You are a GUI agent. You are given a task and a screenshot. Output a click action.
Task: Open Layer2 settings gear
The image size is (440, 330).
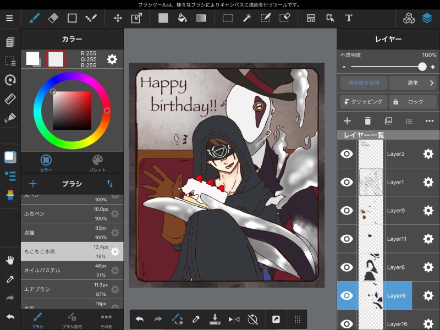[x=428, y=154]
